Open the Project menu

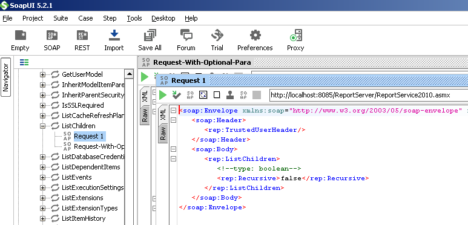33,18
